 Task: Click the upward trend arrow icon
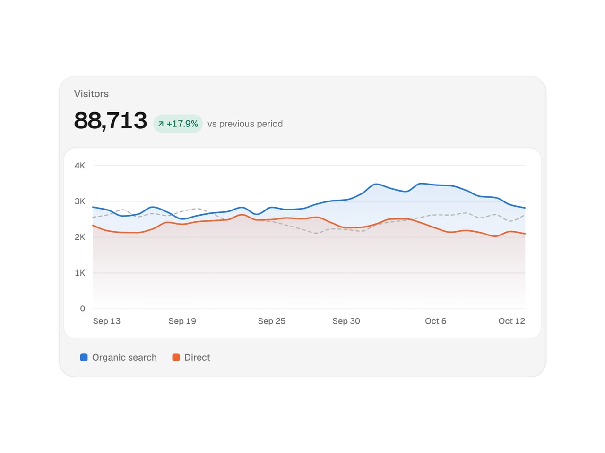click(x=161, y=124)
